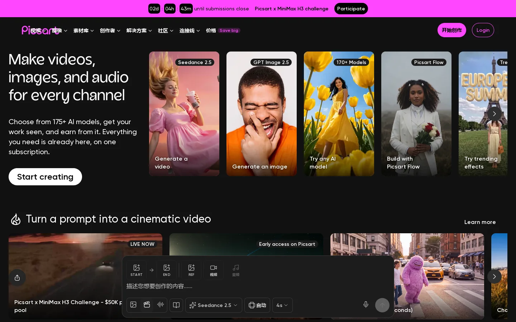Viewport: 516px width, 322px height.
Task: Click the share icon on video card
Action: pyautogui.click(x=17, y=278)
